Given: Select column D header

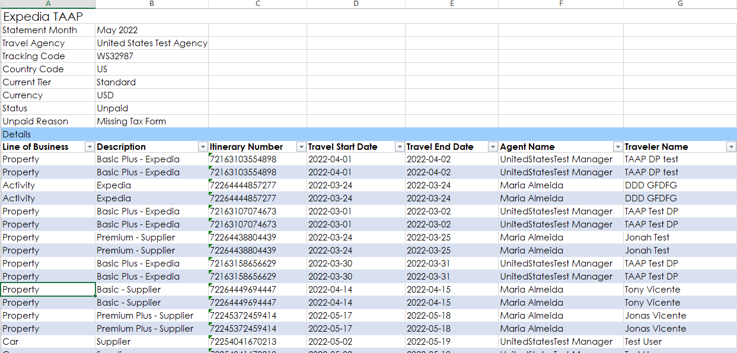Looking at the screenshot, I should [356, 4].
